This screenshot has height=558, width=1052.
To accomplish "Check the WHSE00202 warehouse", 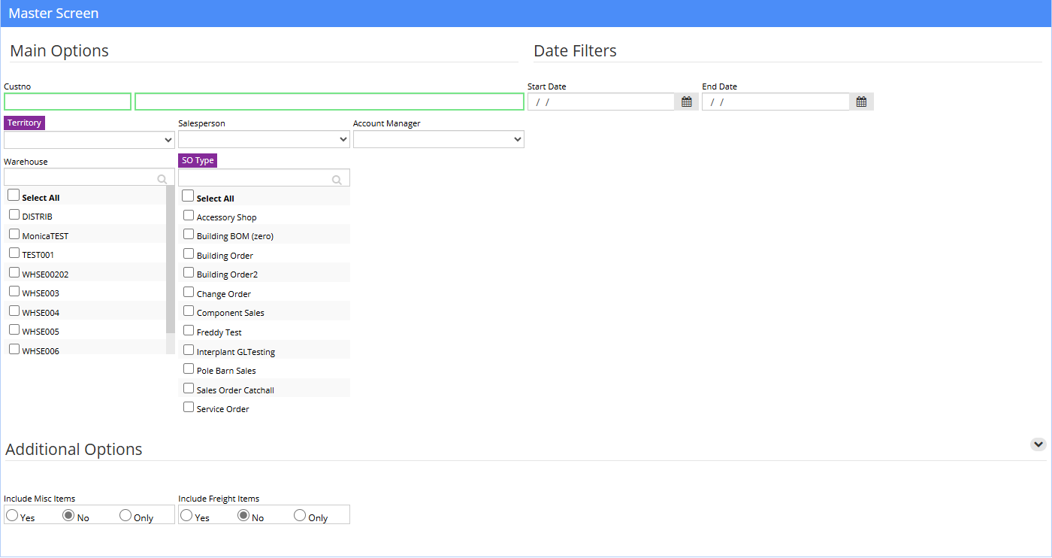I will point(14,272).
